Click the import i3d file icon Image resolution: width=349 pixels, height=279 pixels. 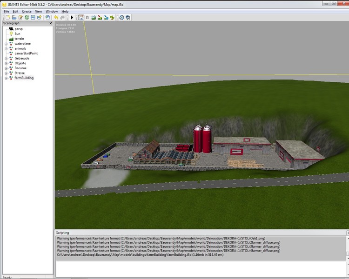[47, 17]
